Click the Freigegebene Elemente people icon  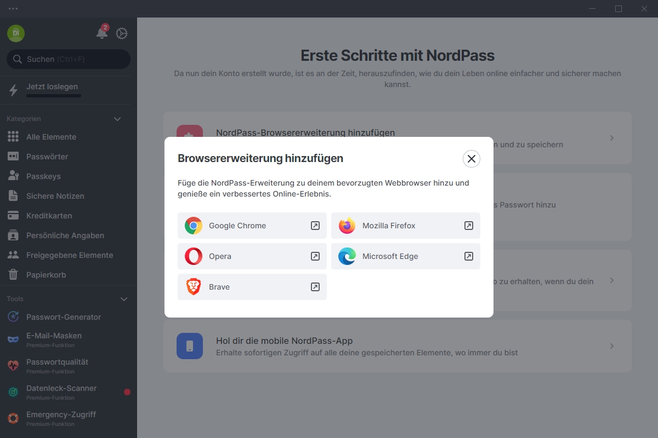coord(13,255)
